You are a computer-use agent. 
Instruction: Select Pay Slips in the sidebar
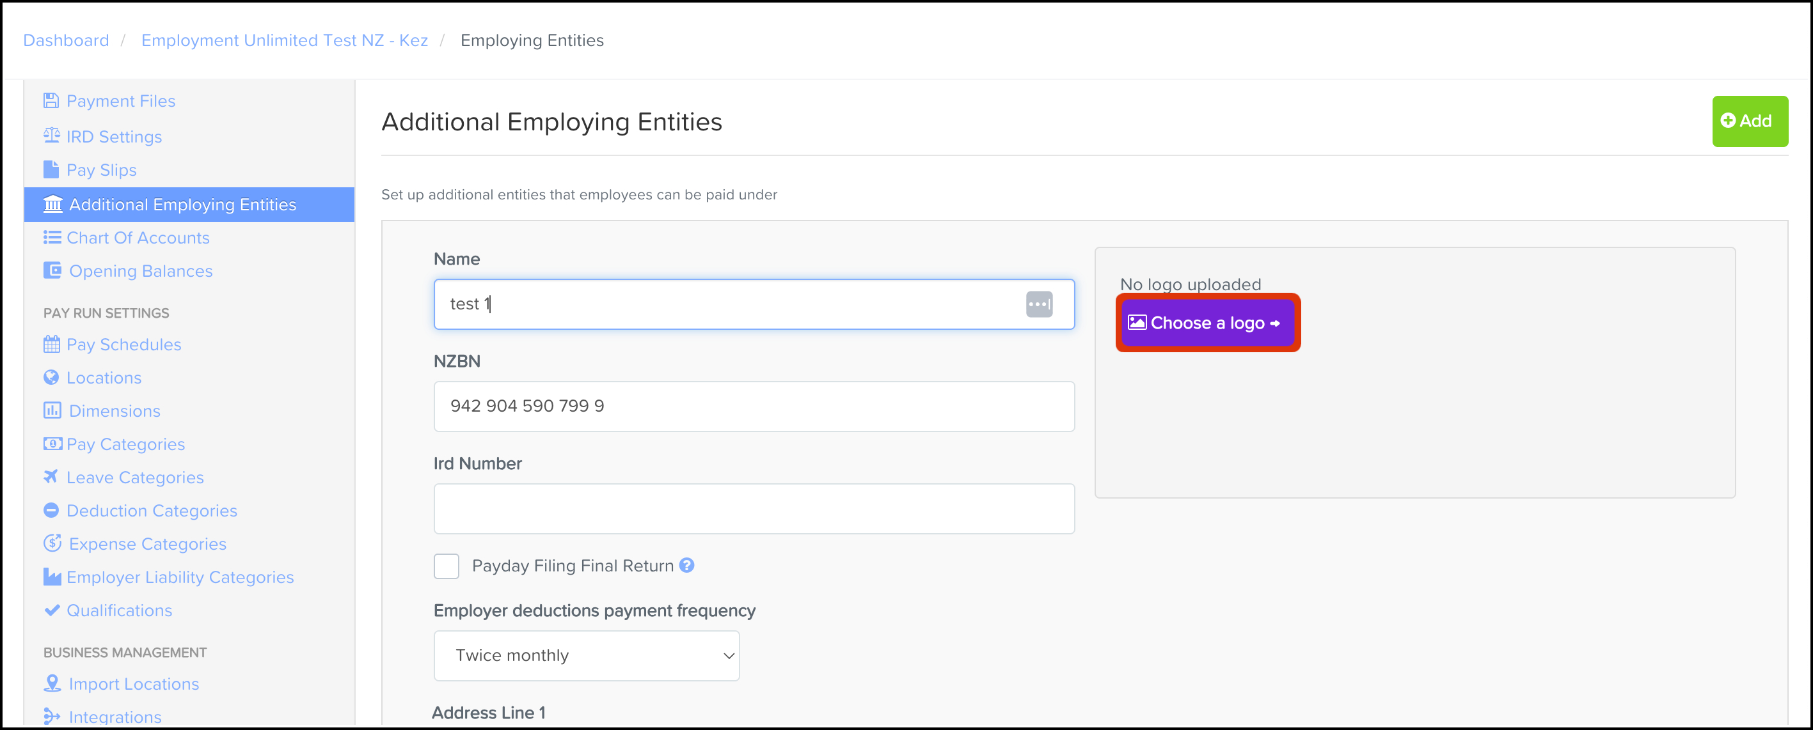pos(101,170)
